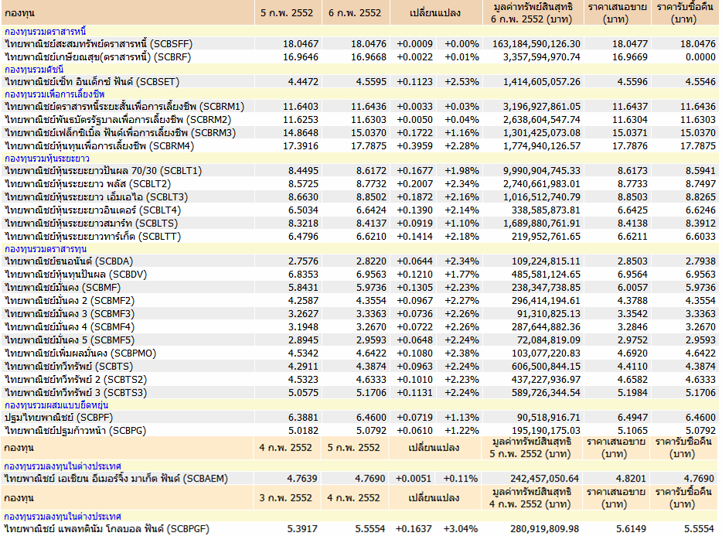Click top header 5 ก.พ. 2552

[x=287, y=13]
